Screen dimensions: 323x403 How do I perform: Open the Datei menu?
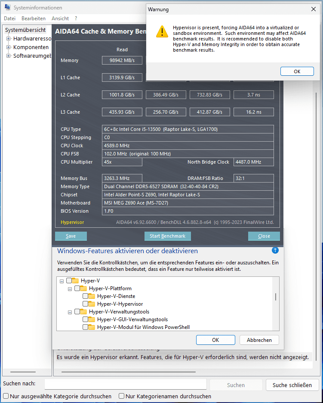10,19
